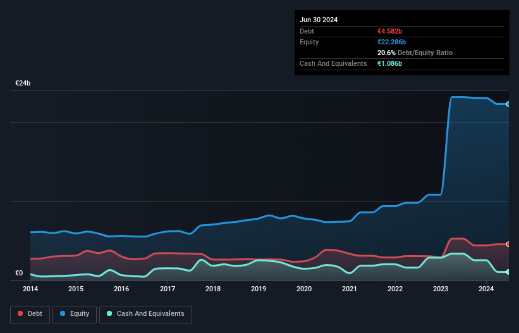519x333 pixels.
Task: Click the 20.6% Debt/Equity Ratio text
Action: (x=415, y=53)
